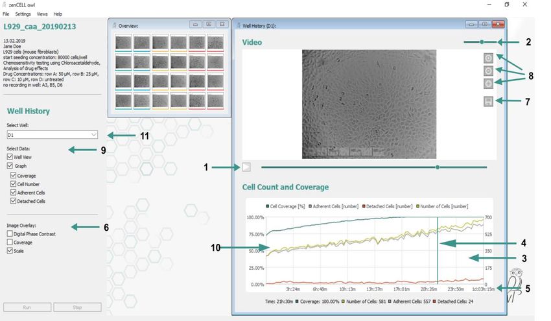Image resolution: width=551 pixels, height=321 pixels.
Task: Select third thumbnail in Overview second row
Action: click(x=160, y=62)
